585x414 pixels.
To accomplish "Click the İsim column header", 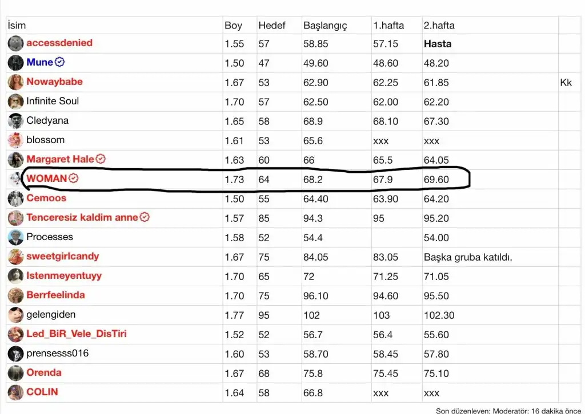I will pos(17,26).
